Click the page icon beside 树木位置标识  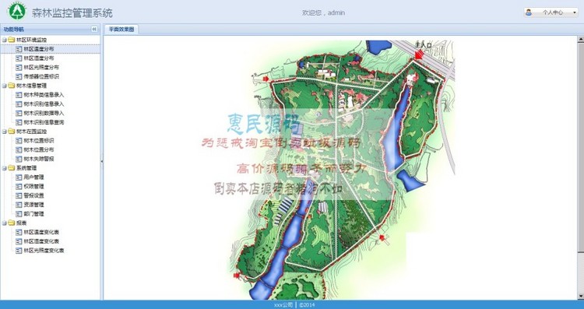(19, 141)
